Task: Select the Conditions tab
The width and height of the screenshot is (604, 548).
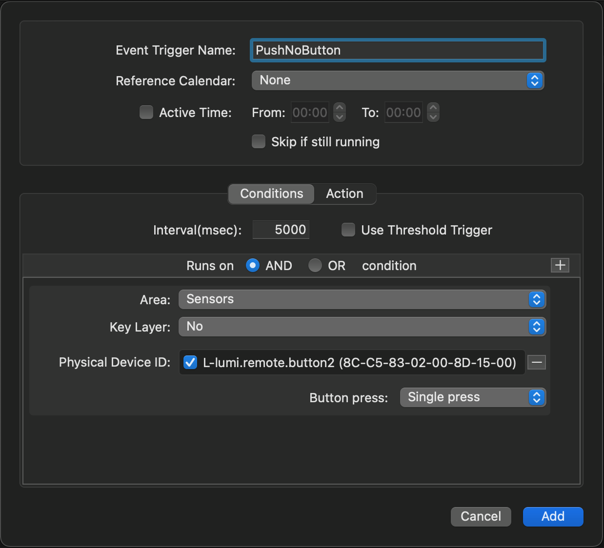Action: [x=271, y=194]
